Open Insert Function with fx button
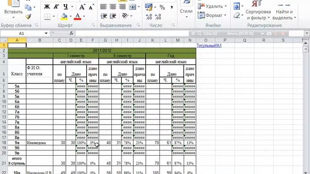Image resolution: width=310 pixels, height=174 pixels. tap(71, 33)
